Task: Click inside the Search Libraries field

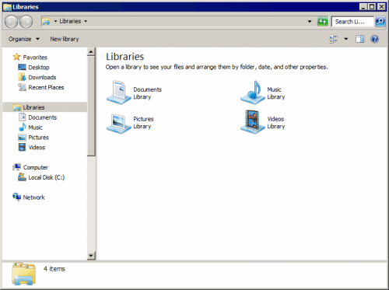Action: pyautogui.click(x=352, y=22)
